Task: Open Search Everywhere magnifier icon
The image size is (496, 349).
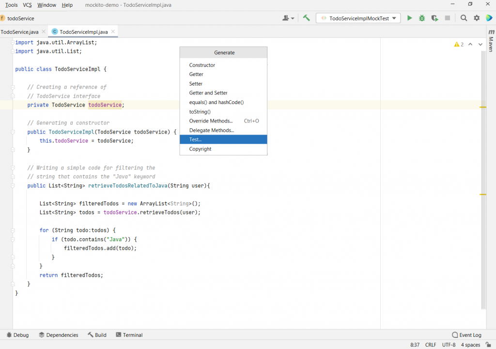Action: tap(464, 18)
